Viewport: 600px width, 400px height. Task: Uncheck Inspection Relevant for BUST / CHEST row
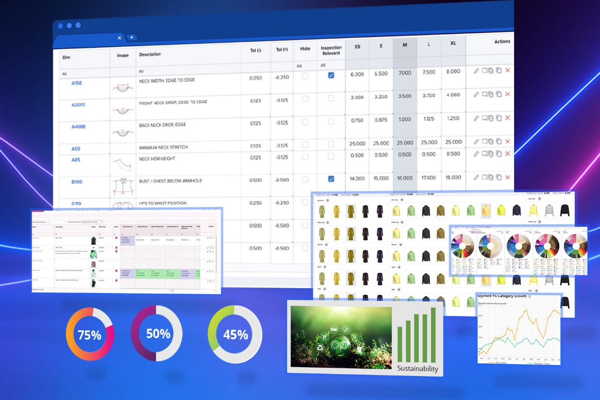pyautogui.click(x=331, y=179)
